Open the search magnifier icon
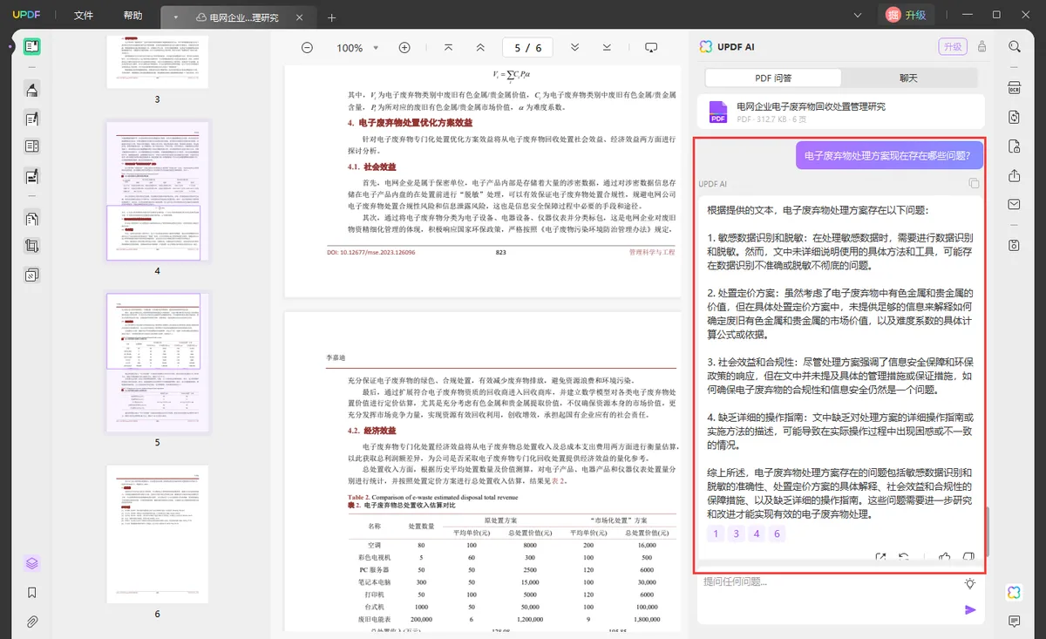Screen dimensions: 1046x639 coord(1015,47)
